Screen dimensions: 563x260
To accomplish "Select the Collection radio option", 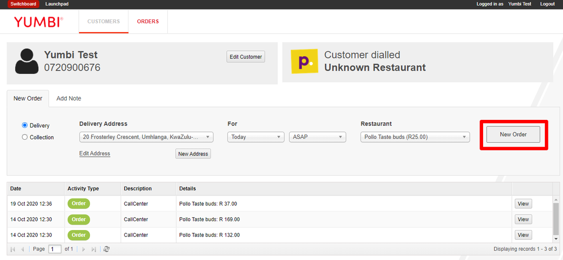I will pos(25,137).
